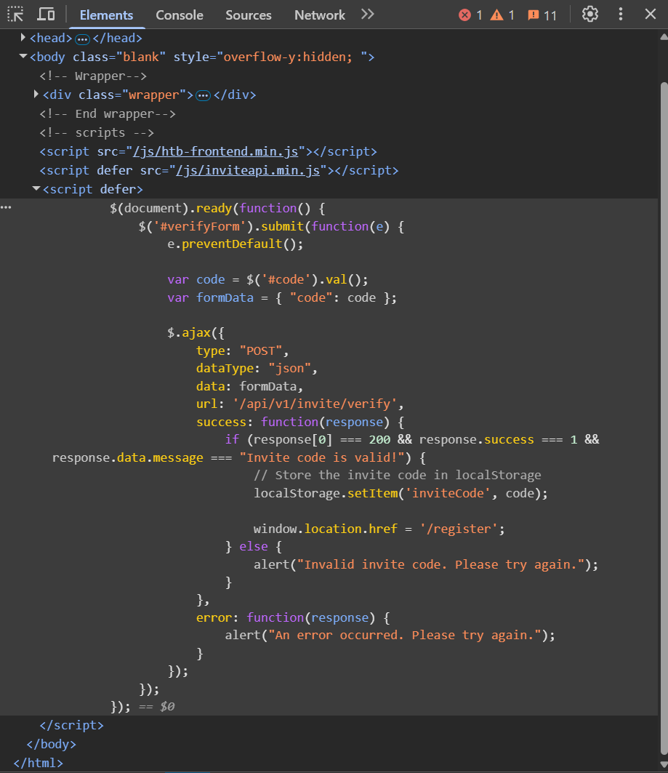Click the scrollbar up arrow

pyautogui.click(x=663, y=36)
